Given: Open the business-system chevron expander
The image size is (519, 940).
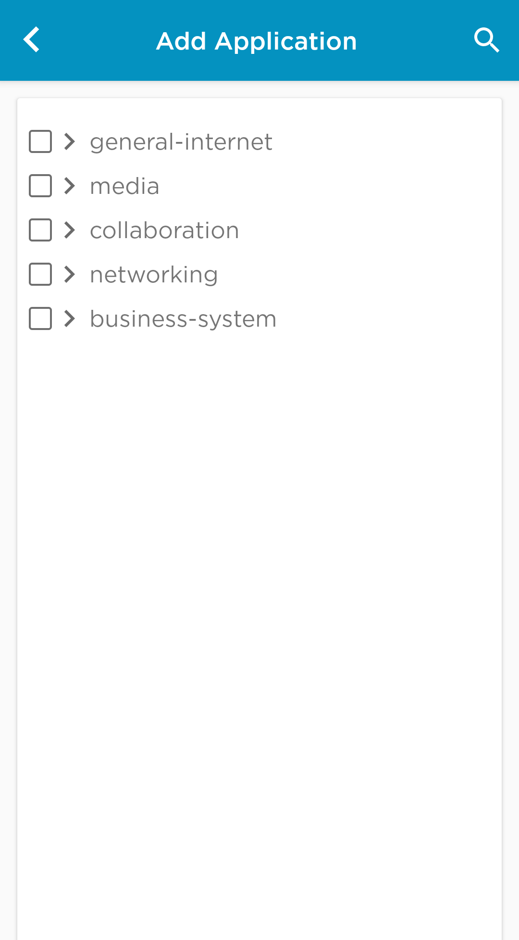Looking at the screenshot, I should coord(70,318).
